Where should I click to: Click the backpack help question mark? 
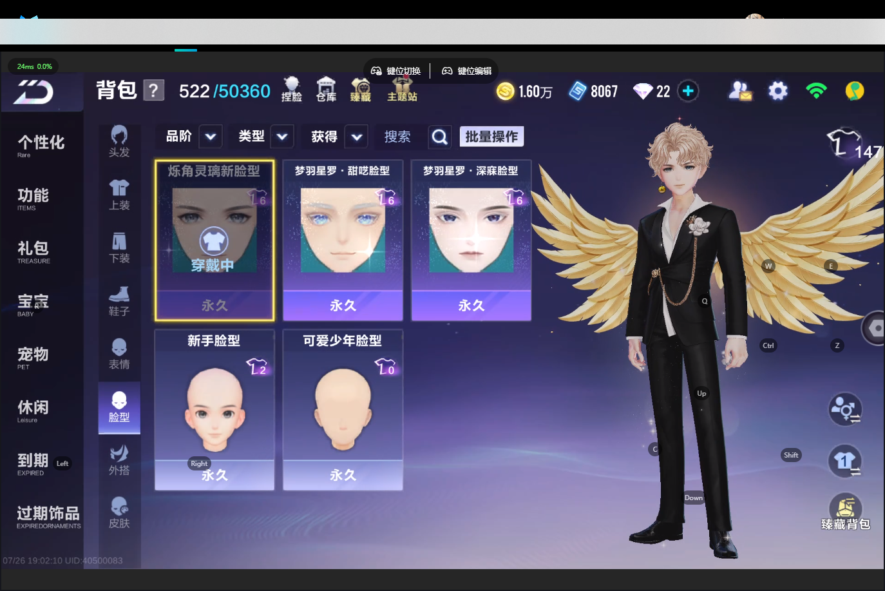(153, 90)
